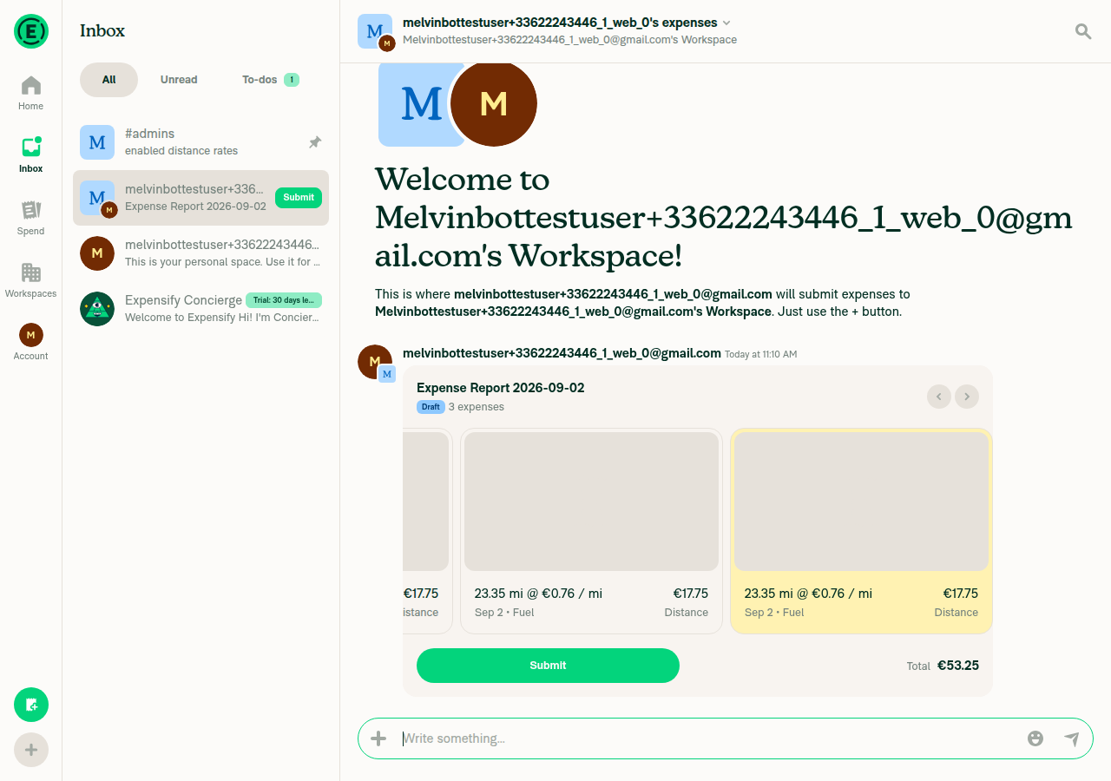Open the Workspaces section

(31, 280)
